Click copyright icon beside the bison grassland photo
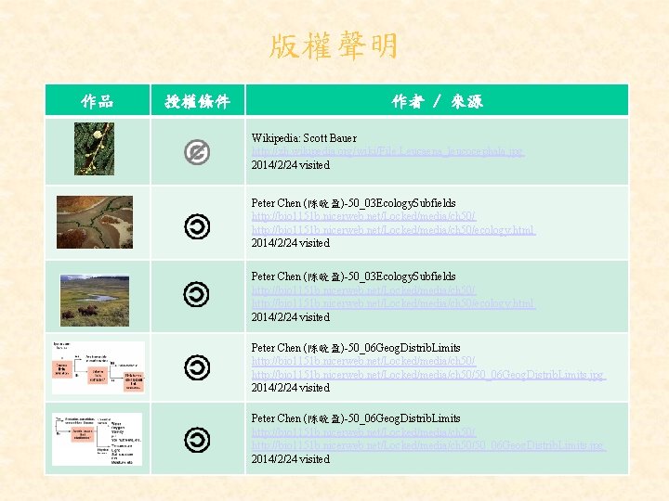The width and height of the screenshot is (669, 501). 196,294
